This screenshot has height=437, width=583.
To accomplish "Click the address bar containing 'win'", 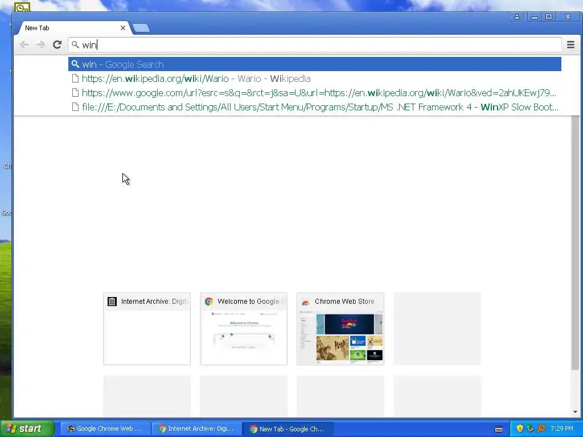I will (x=314, y=45).
